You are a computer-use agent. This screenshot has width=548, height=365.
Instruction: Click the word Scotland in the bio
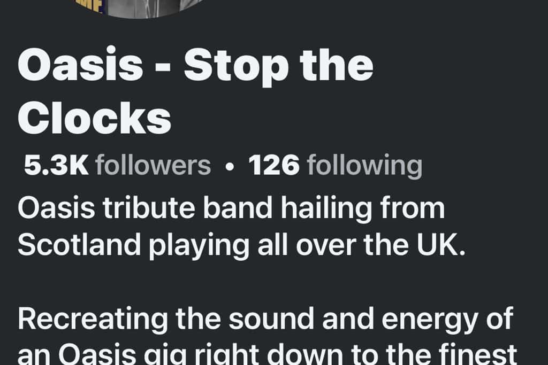(79, 245)
